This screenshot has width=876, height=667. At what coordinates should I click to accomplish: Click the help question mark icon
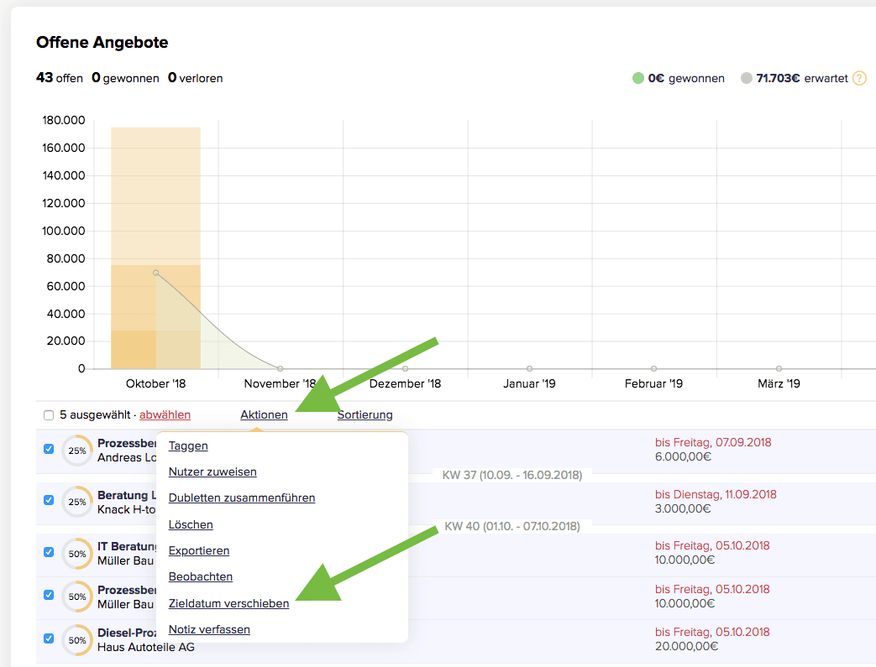859,78
